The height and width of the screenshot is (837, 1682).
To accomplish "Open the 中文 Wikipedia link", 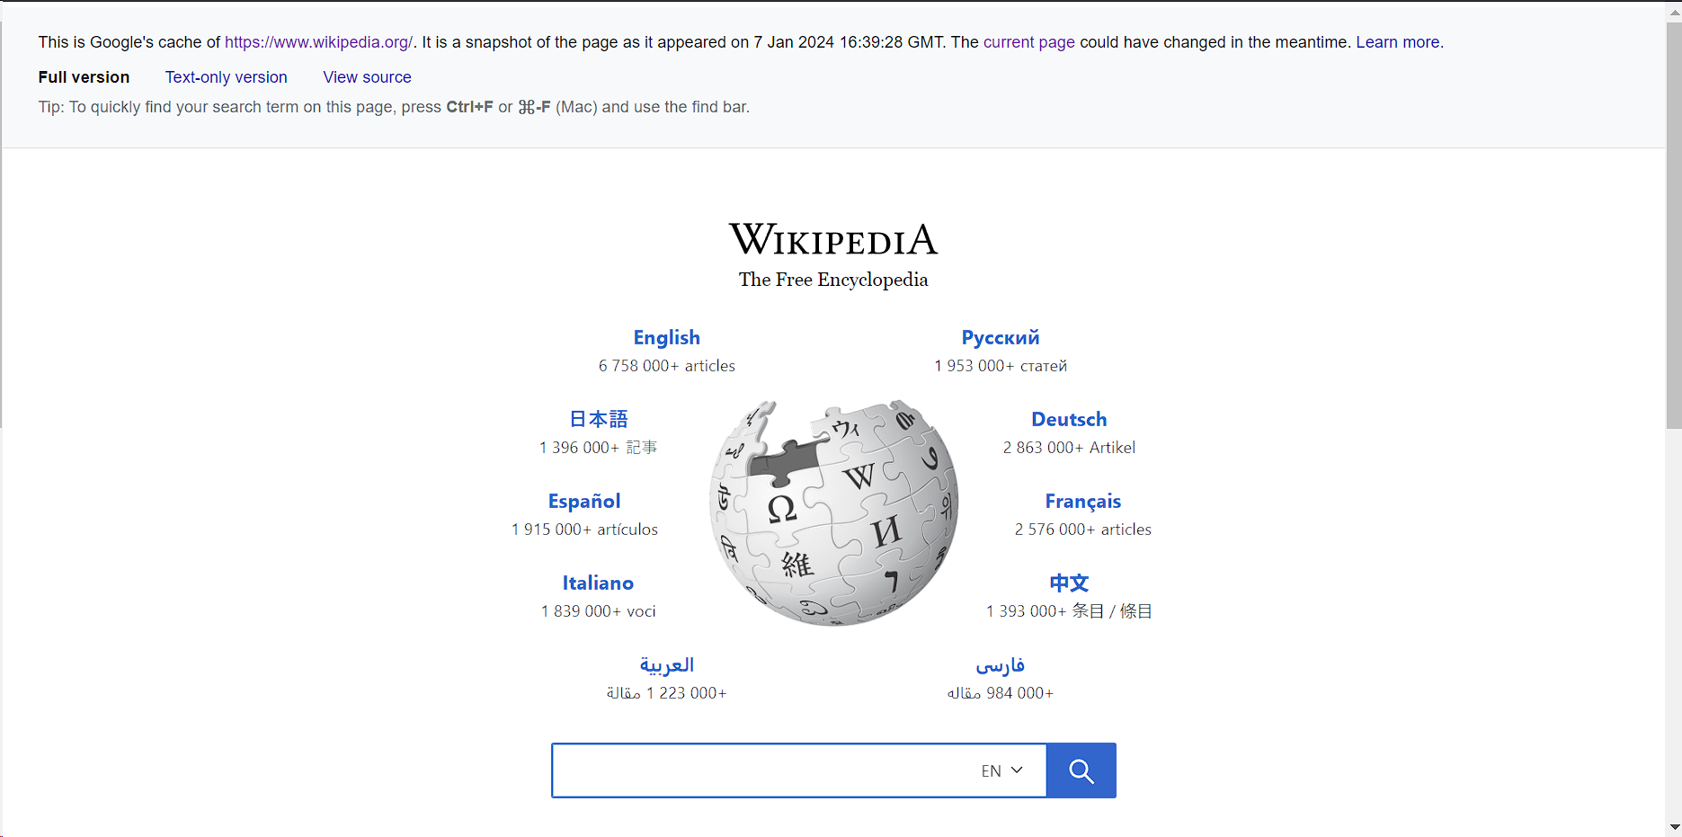I will point(1068,583).
